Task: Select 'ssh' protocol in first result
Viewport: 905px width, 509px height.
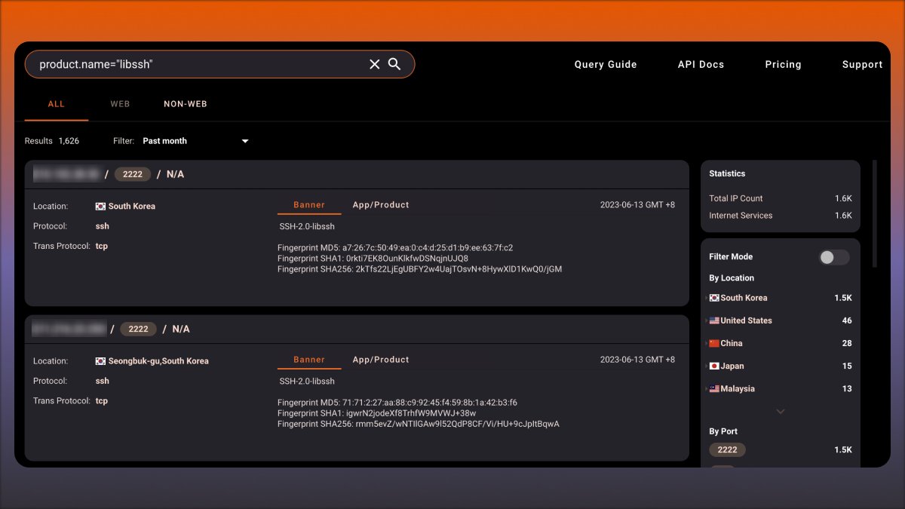Action: click(103, 226)
